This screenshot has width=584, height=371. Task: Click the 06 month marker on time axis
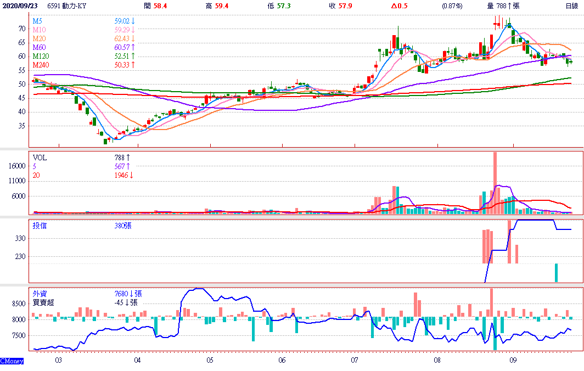[x=282, y=361]
